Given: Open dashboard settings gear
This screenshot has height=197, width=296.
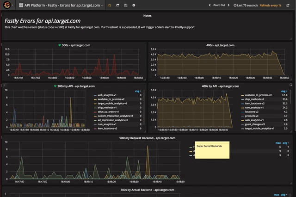Looking at the screenshot, I should [x=134, y=5].
